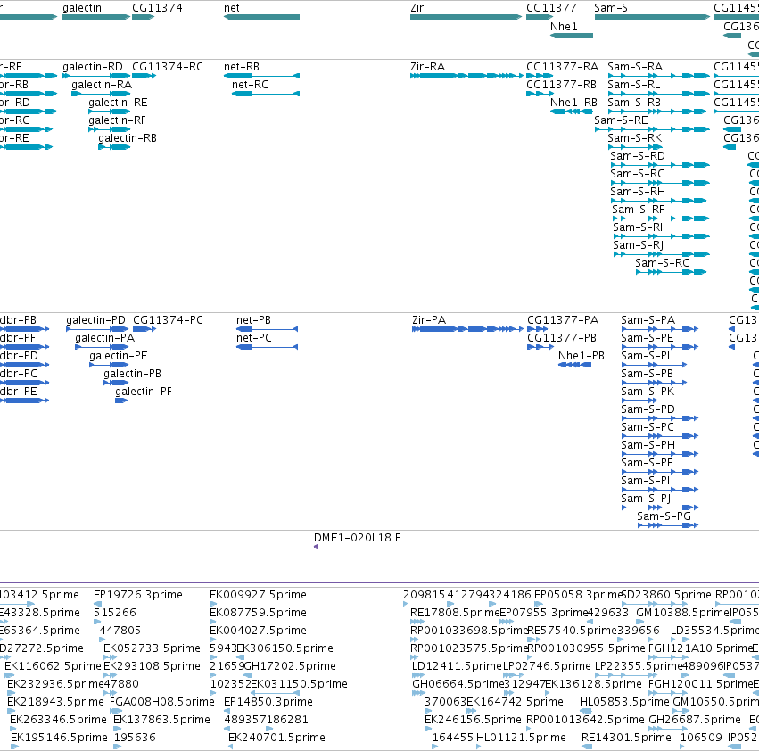Select protein CG11374-PC
759x751 pixels.
[144, 329]
